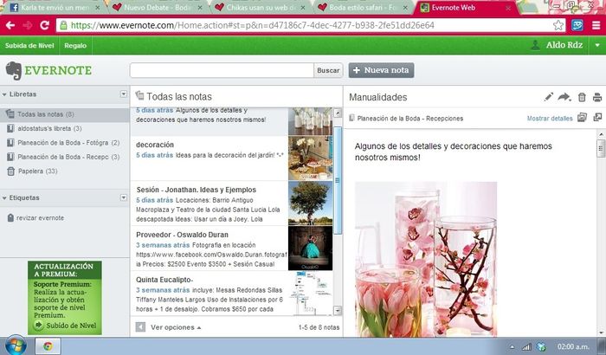Click the network signal tray icon
Image resolution: width=606 pixels, height=355 pixels.
pyautogui.click(x=526, y=347)
